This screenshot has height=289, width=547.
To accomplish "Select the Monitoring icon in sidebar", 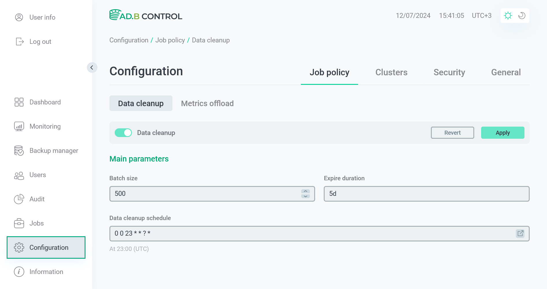I will click(x=19, y=126).
